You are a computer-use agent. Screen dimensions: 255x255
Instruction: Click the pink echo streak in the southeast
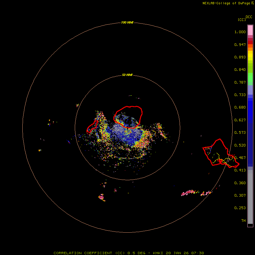pyautogui.click(x=189, y=192)
